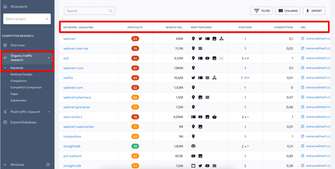The width and height of the screenshot is (335, 169).
Task: Open the straighttalk keyword link
Action: pos(72,146)
